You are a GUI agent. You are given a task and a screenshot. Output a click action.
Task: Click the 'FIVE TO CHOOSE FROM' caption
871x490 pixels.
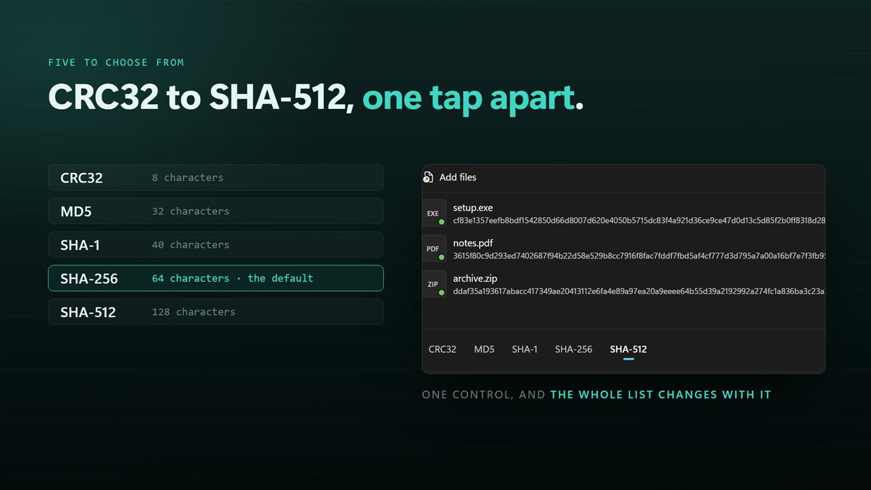click(x=116, y=63)
